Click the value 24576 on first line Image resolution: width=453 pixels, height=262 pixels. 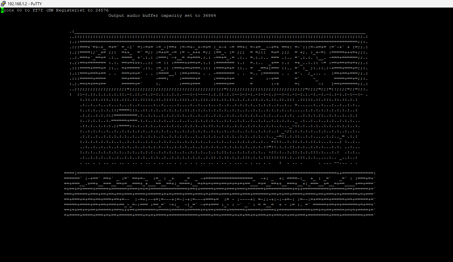tap(102, 11)
